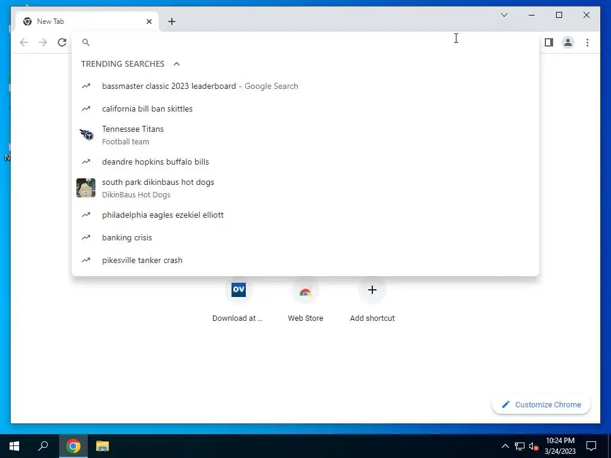Open the OV Download shortcut tile
This screenshot has height=458, width=611.
239,290
